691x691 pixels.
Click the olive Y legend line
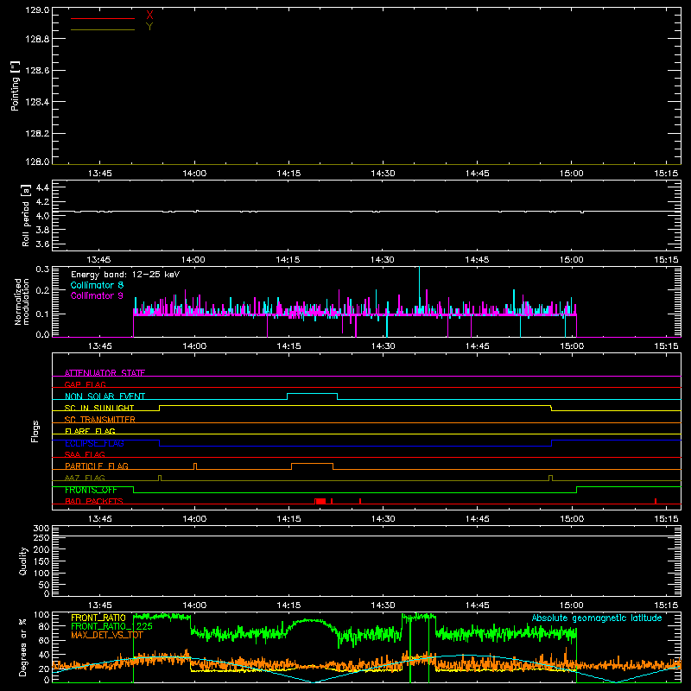coord(103,29)
